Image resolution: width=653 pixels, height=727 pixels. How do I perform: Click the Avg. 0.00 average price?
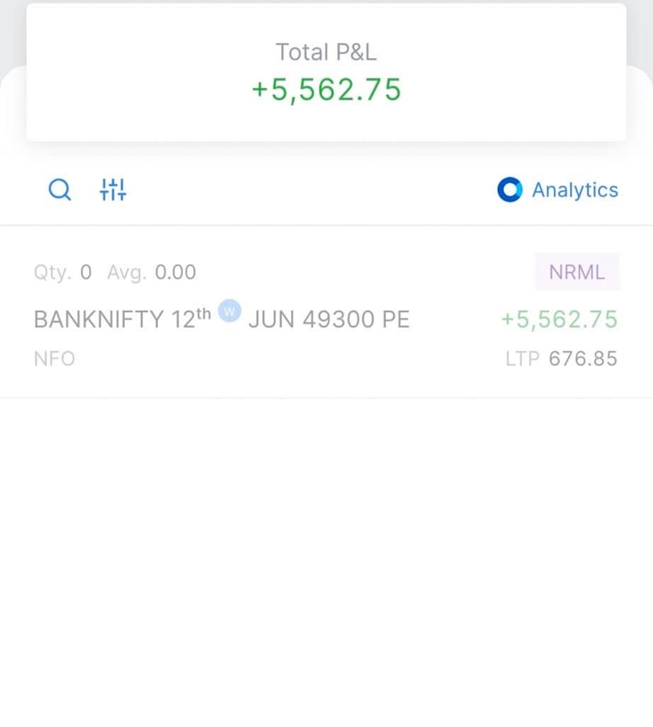click(176, 272)
